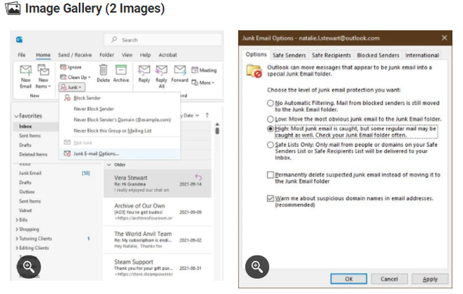Select No Automatic Filtering radio option
The height and width of the screenshot is (294, 463).
(270, 103)
